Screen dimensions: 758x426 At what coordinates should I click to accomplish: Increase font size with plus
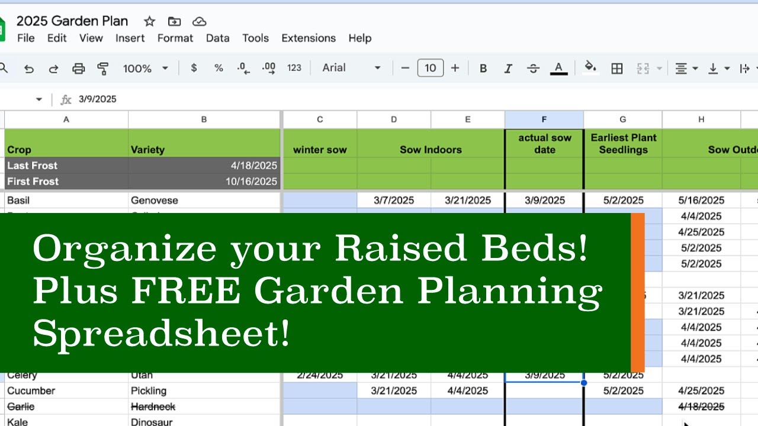[455, 69]
